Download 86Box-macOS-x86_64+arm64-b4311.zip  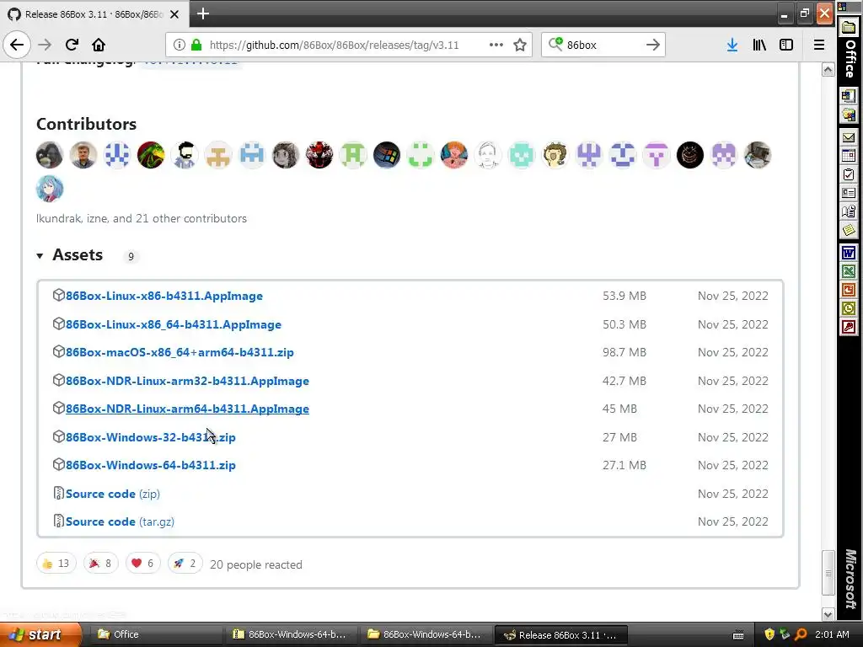pyautogui.click(x=180, y=352)
